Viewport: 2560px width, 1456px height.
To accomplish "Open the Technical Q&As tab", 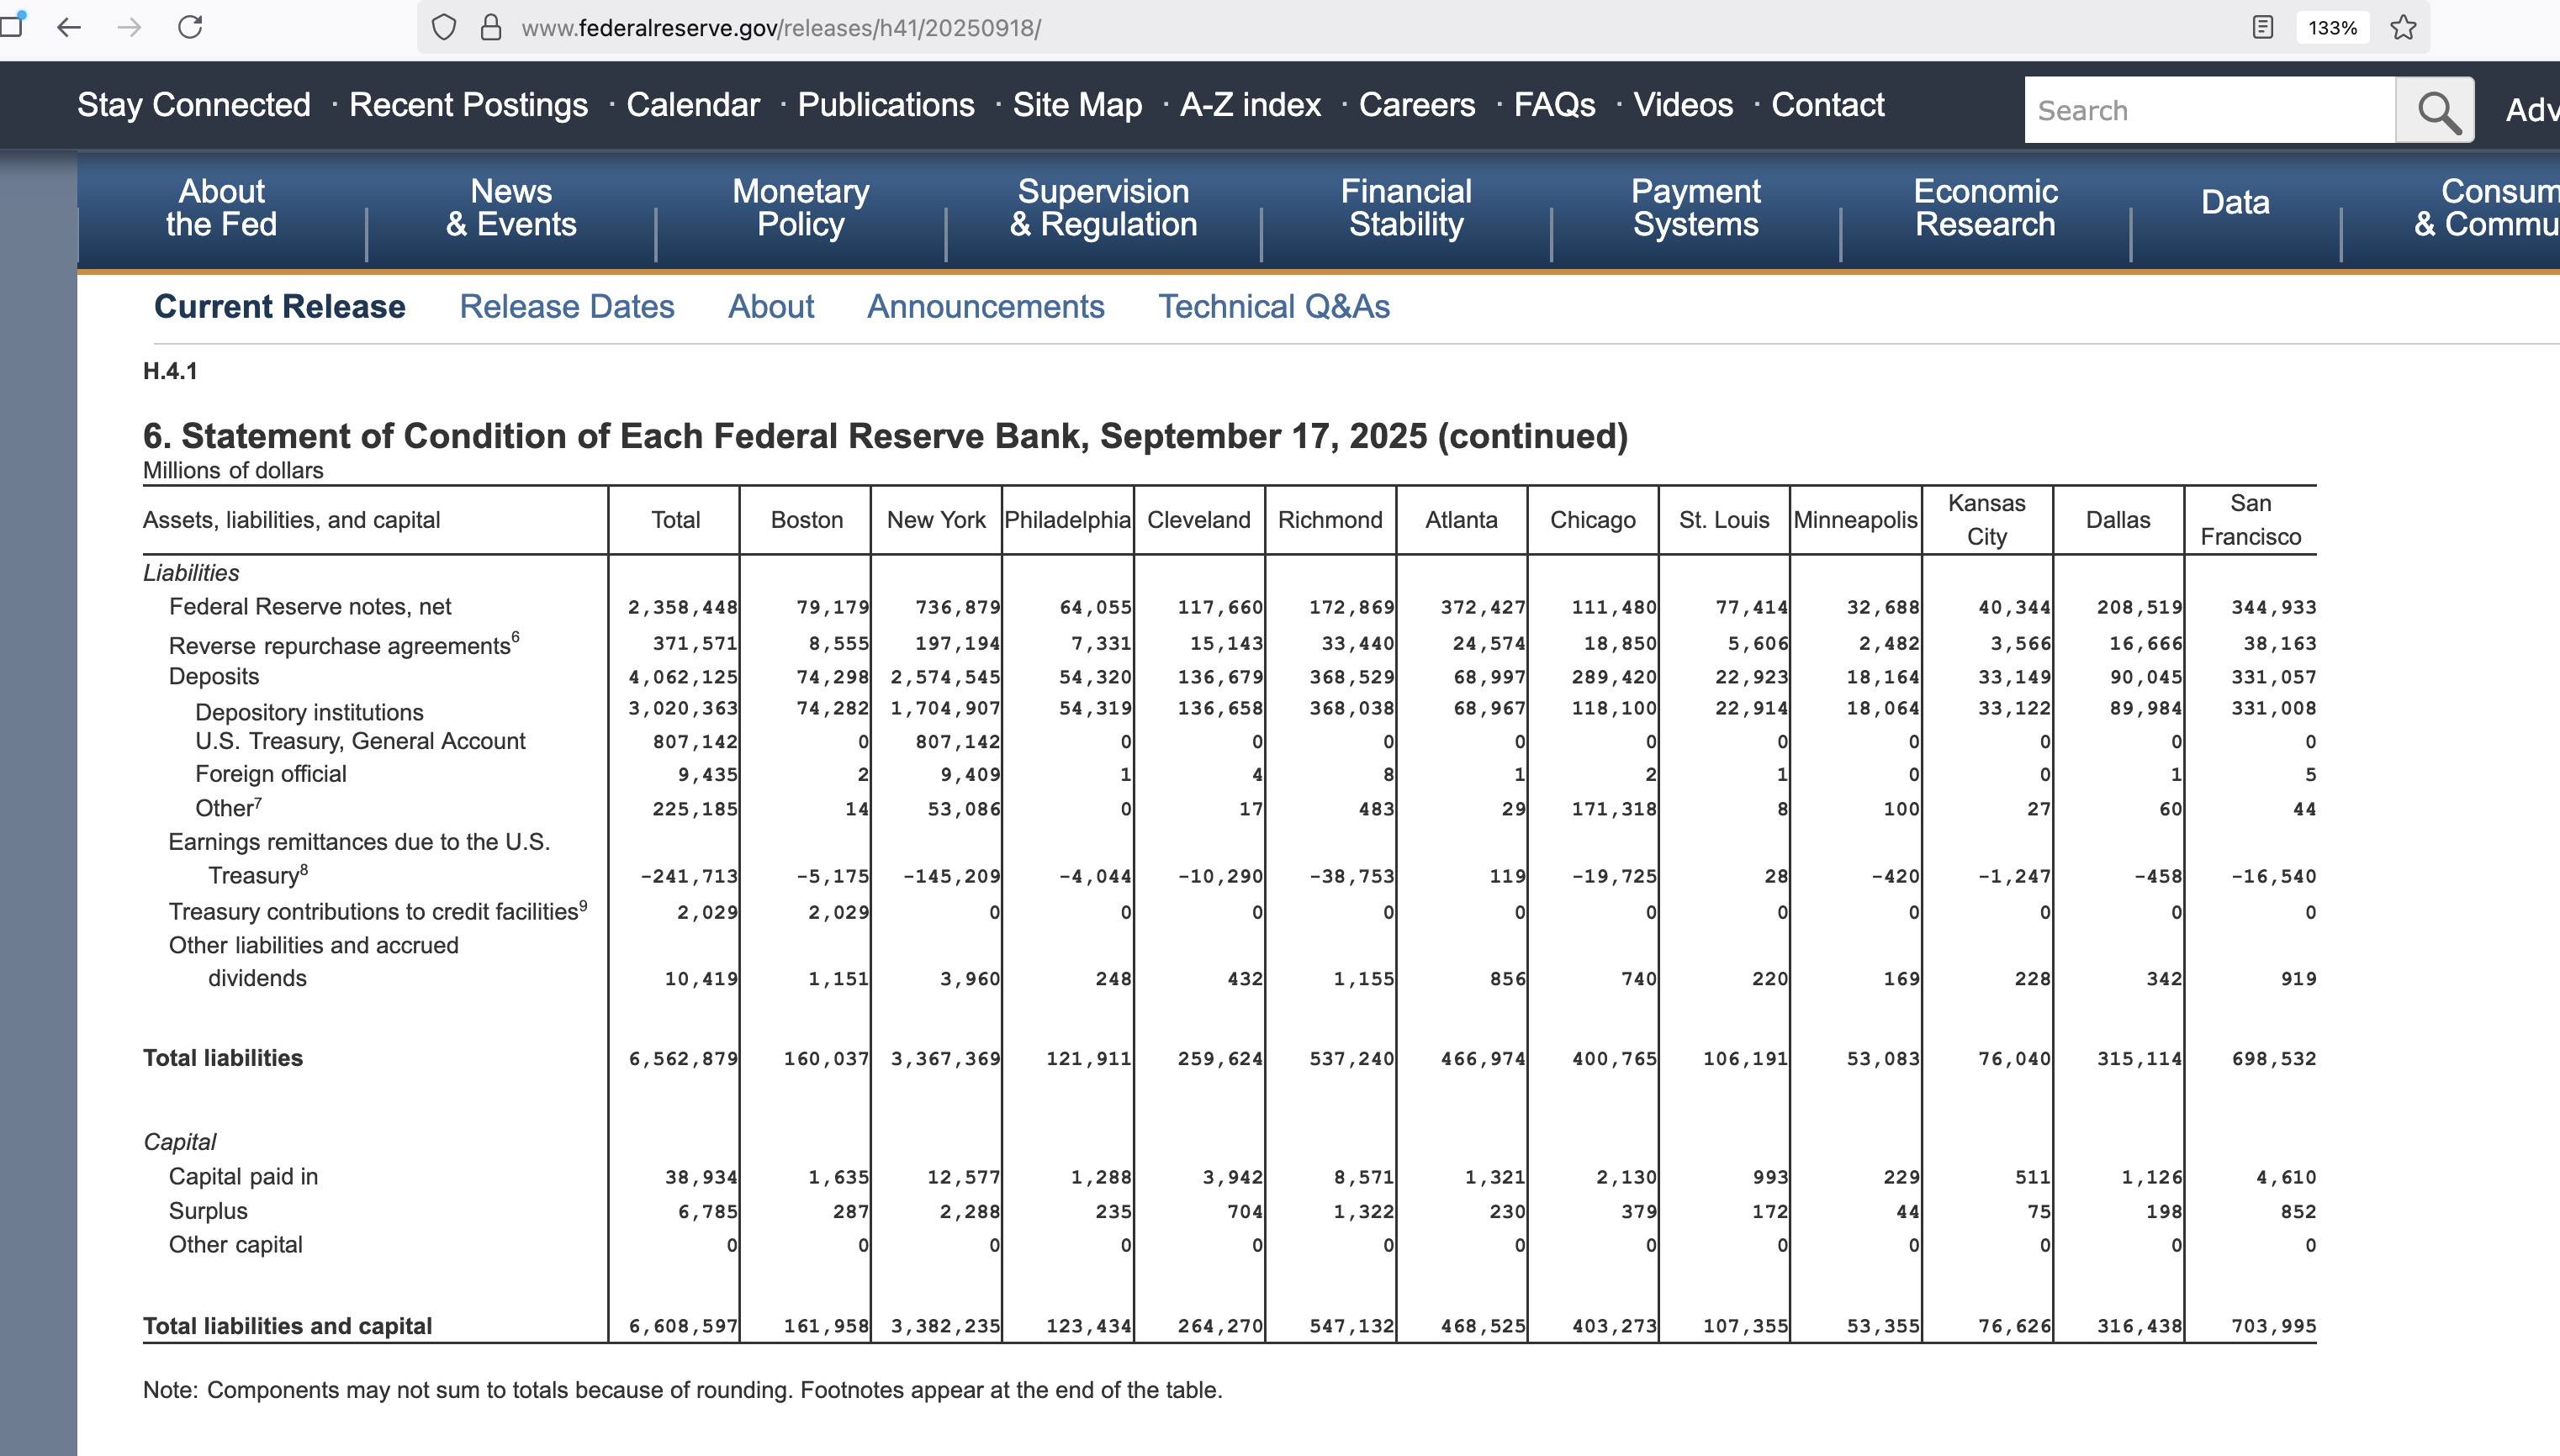I will (x=1273, y=307).
